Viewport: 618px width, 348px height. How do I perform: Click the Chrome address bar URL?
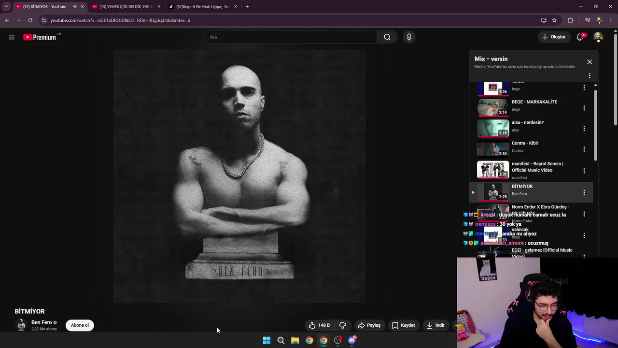coord(120,20)
